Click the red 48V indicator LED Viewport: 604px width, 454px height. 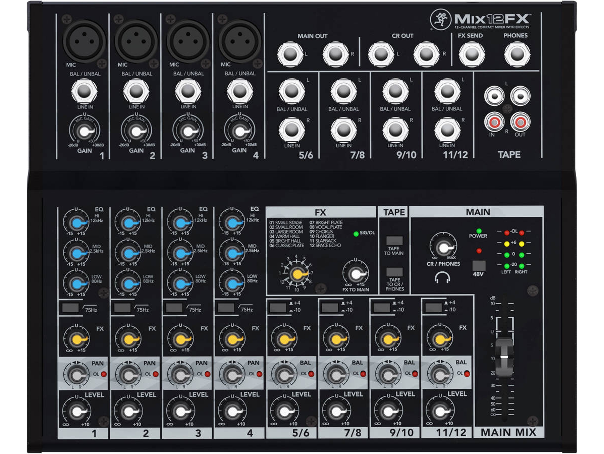(x=479, y=251)
